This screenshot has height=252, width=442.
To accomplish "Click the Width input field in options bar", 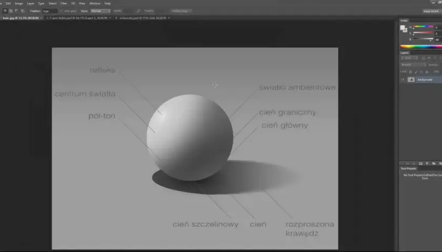I will 128,11.
